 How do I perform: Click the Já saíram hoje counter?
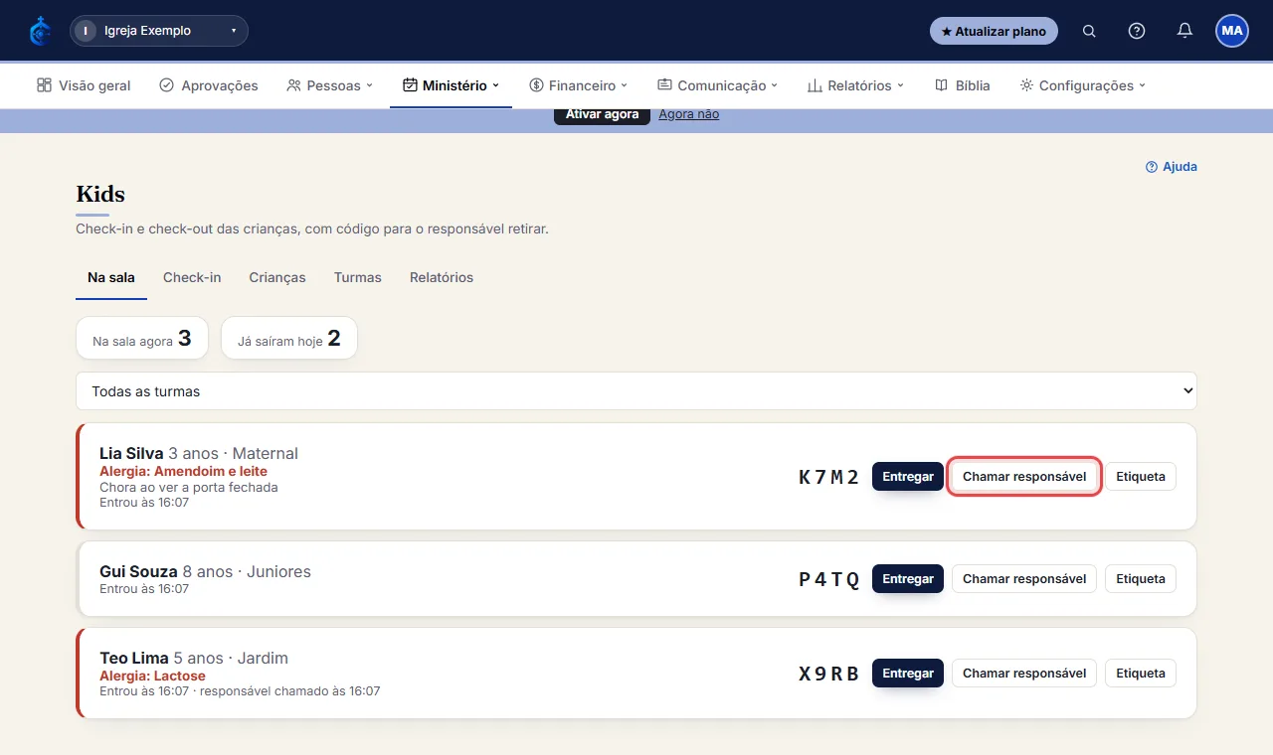[289, 339]
